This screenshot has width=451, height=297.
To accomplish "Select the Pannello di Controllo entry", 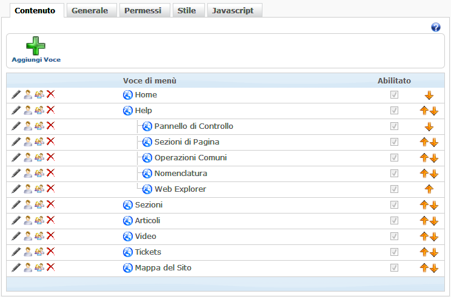I will click(193, 126).
